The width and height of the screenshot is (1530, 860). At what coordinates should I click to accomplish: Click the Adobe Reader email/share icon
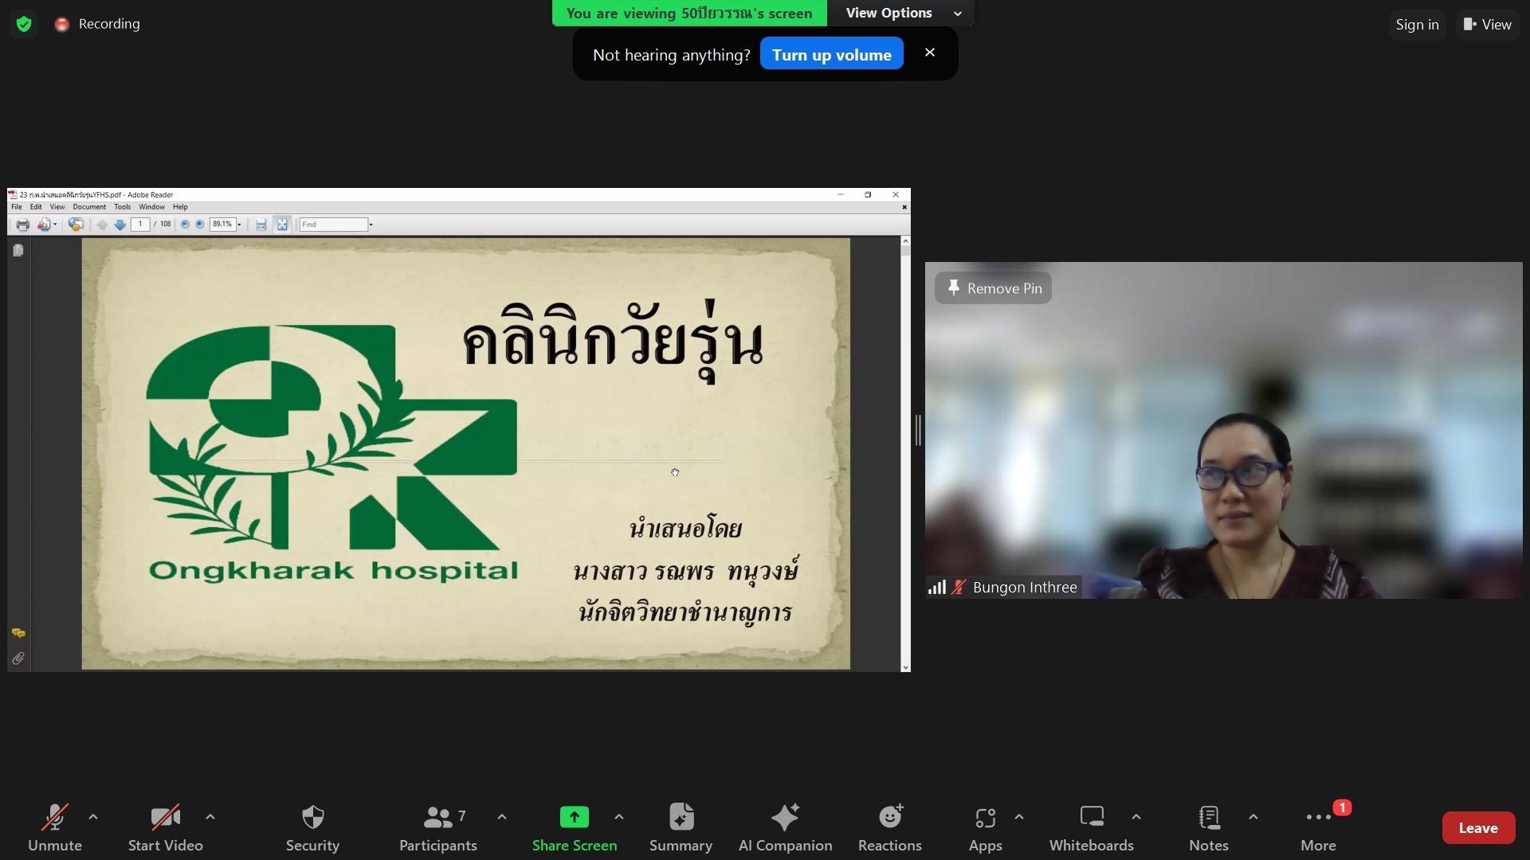click(44, 225)
